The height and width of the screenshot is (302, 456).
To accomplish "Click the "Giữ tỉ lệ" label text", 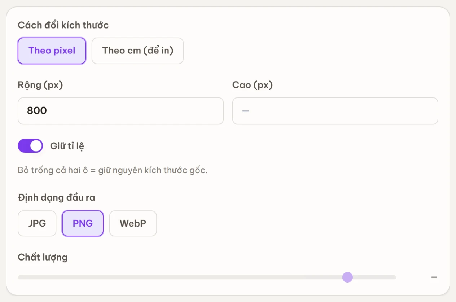I will point(67,146).
